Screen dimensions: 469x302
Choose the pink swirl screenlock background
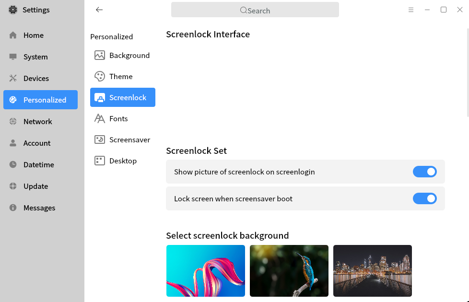[x=206, y=271]
